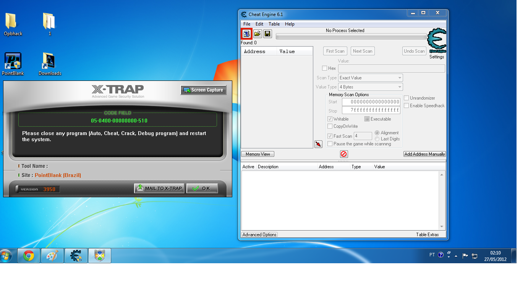Click the scan progress bar in Cheat Engine
This screenshot has width=528, height=293.
point(351,37)
